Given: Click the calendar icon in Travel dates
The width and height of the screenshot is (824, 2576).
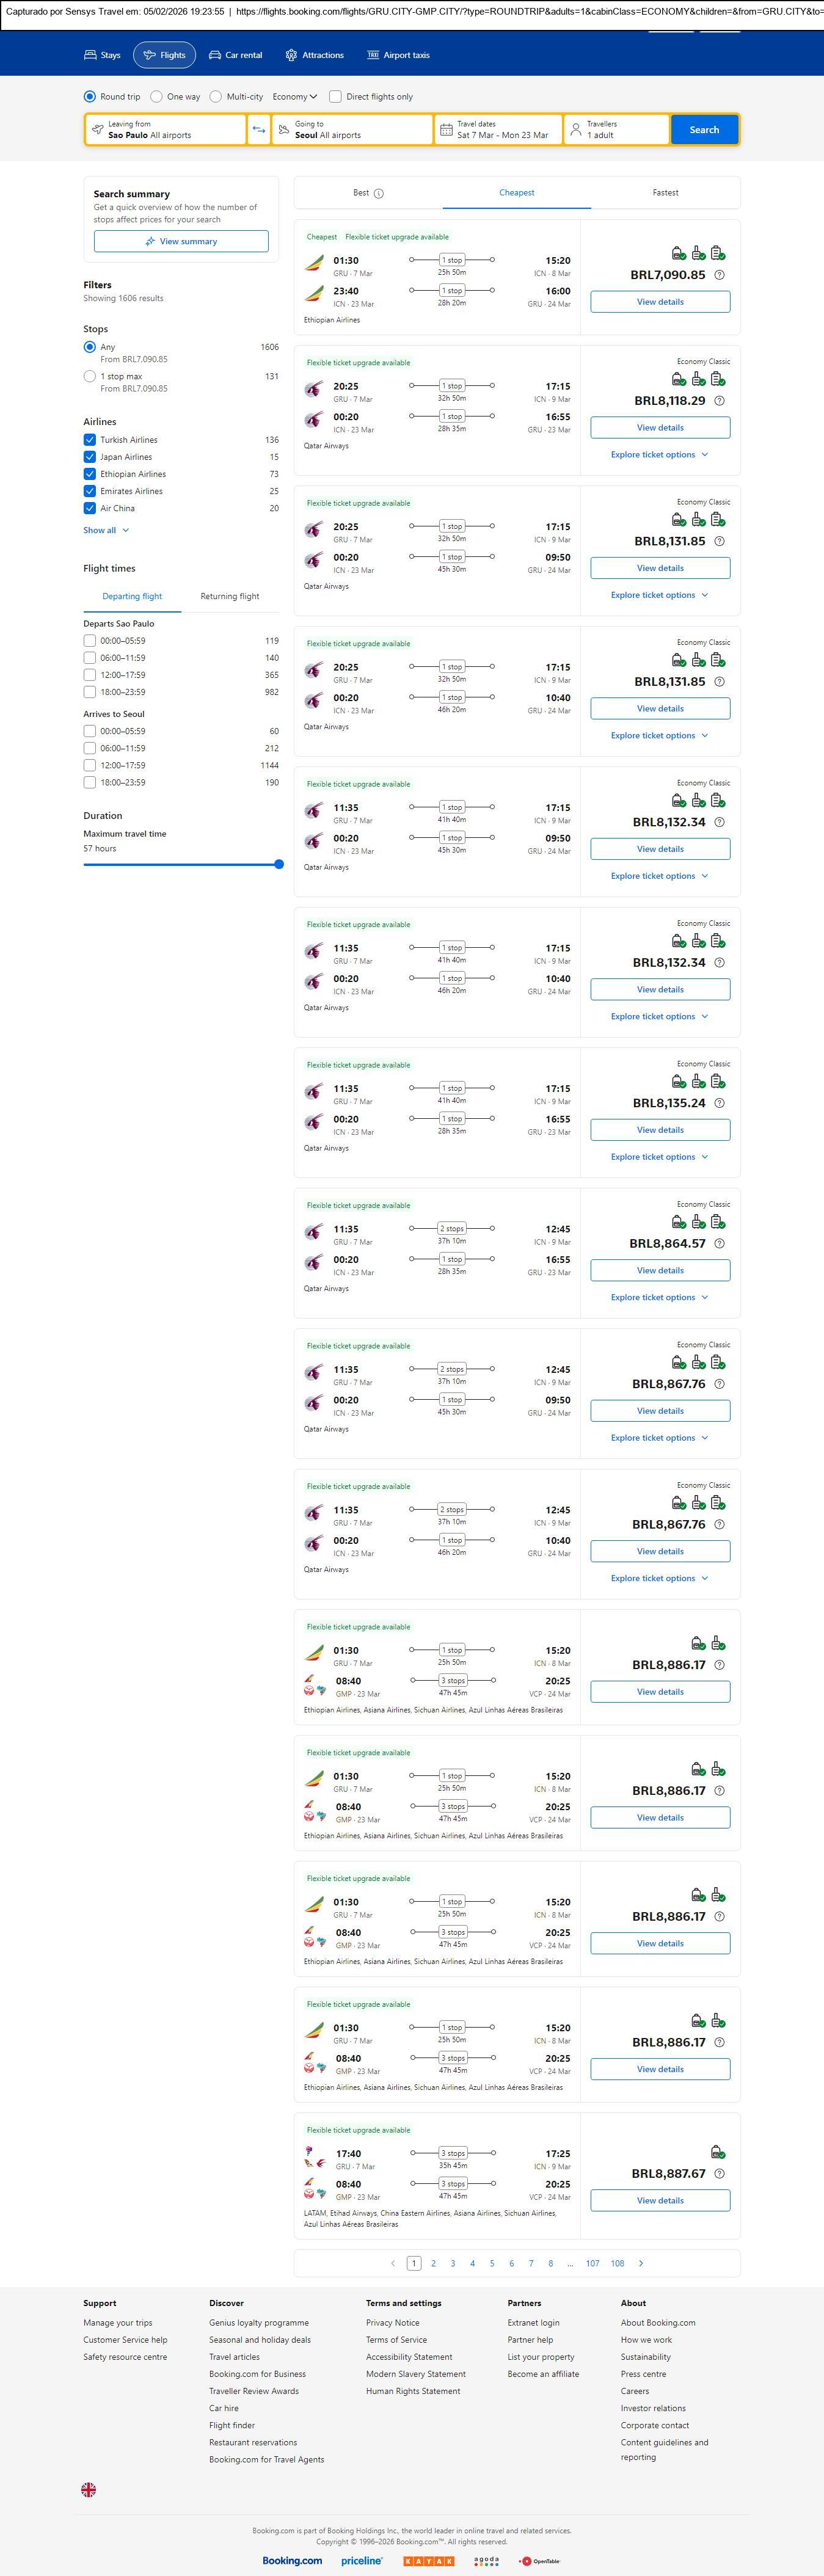Looking at the screenshot, I should tap(446, 130).
